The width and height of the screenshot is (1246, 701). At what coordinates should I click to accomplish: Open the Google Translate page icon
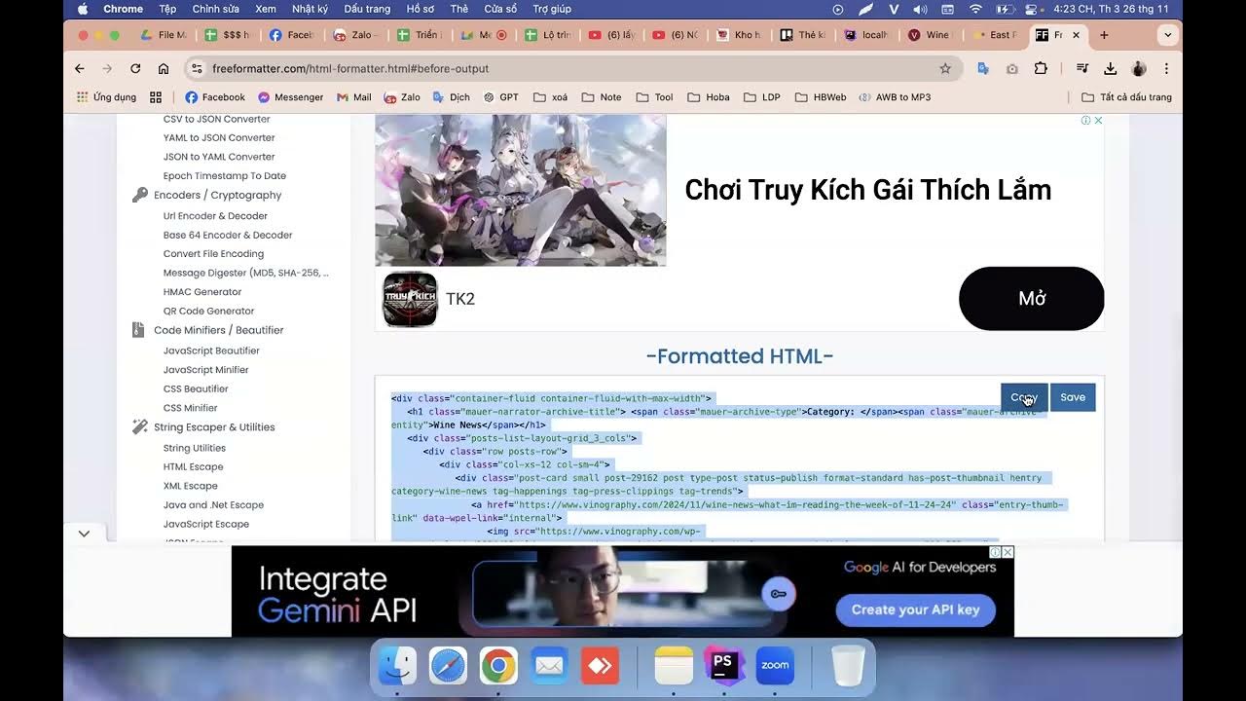coord(983,68)
